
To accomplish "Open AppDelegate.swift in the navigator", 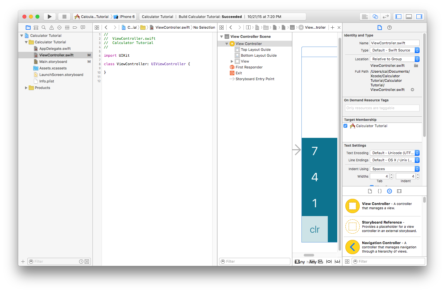I will coord(55,49).
